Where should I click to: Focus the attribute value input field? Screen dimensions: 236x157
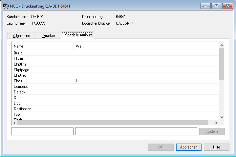[136, 131]
